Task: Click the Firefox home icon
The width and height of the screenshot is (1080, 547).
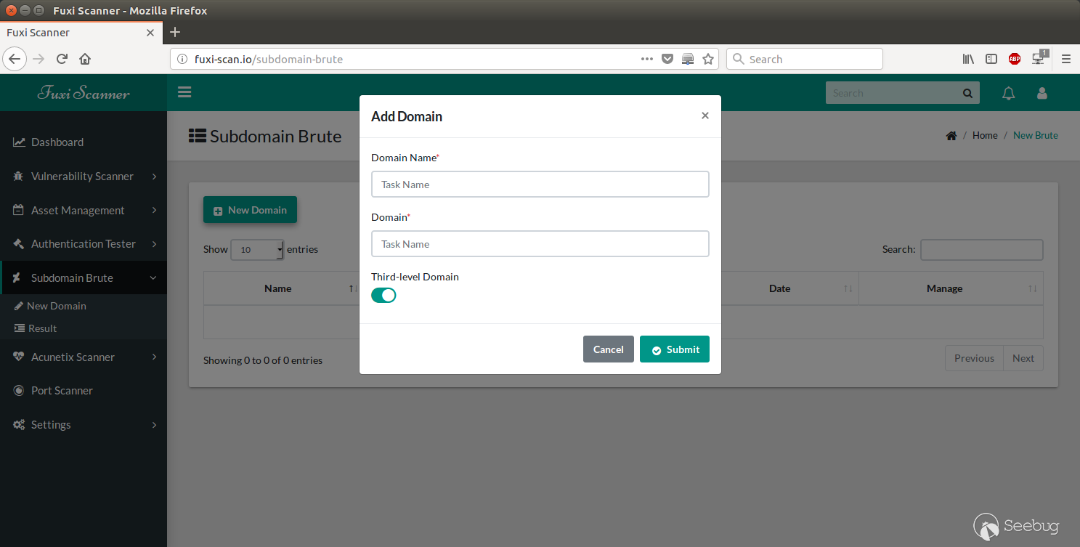Action: pyautogui.click(x=85, y=59)
